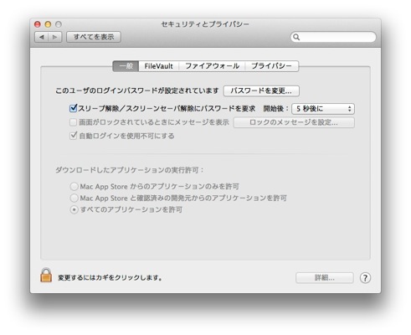
Task: Click the padlock icon to unlock changes
Action: click(x=46, y=276)
